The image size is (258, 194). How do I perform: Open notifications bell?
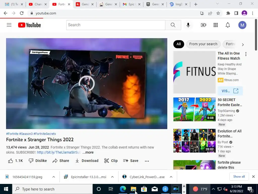click(x=228, y=25)
